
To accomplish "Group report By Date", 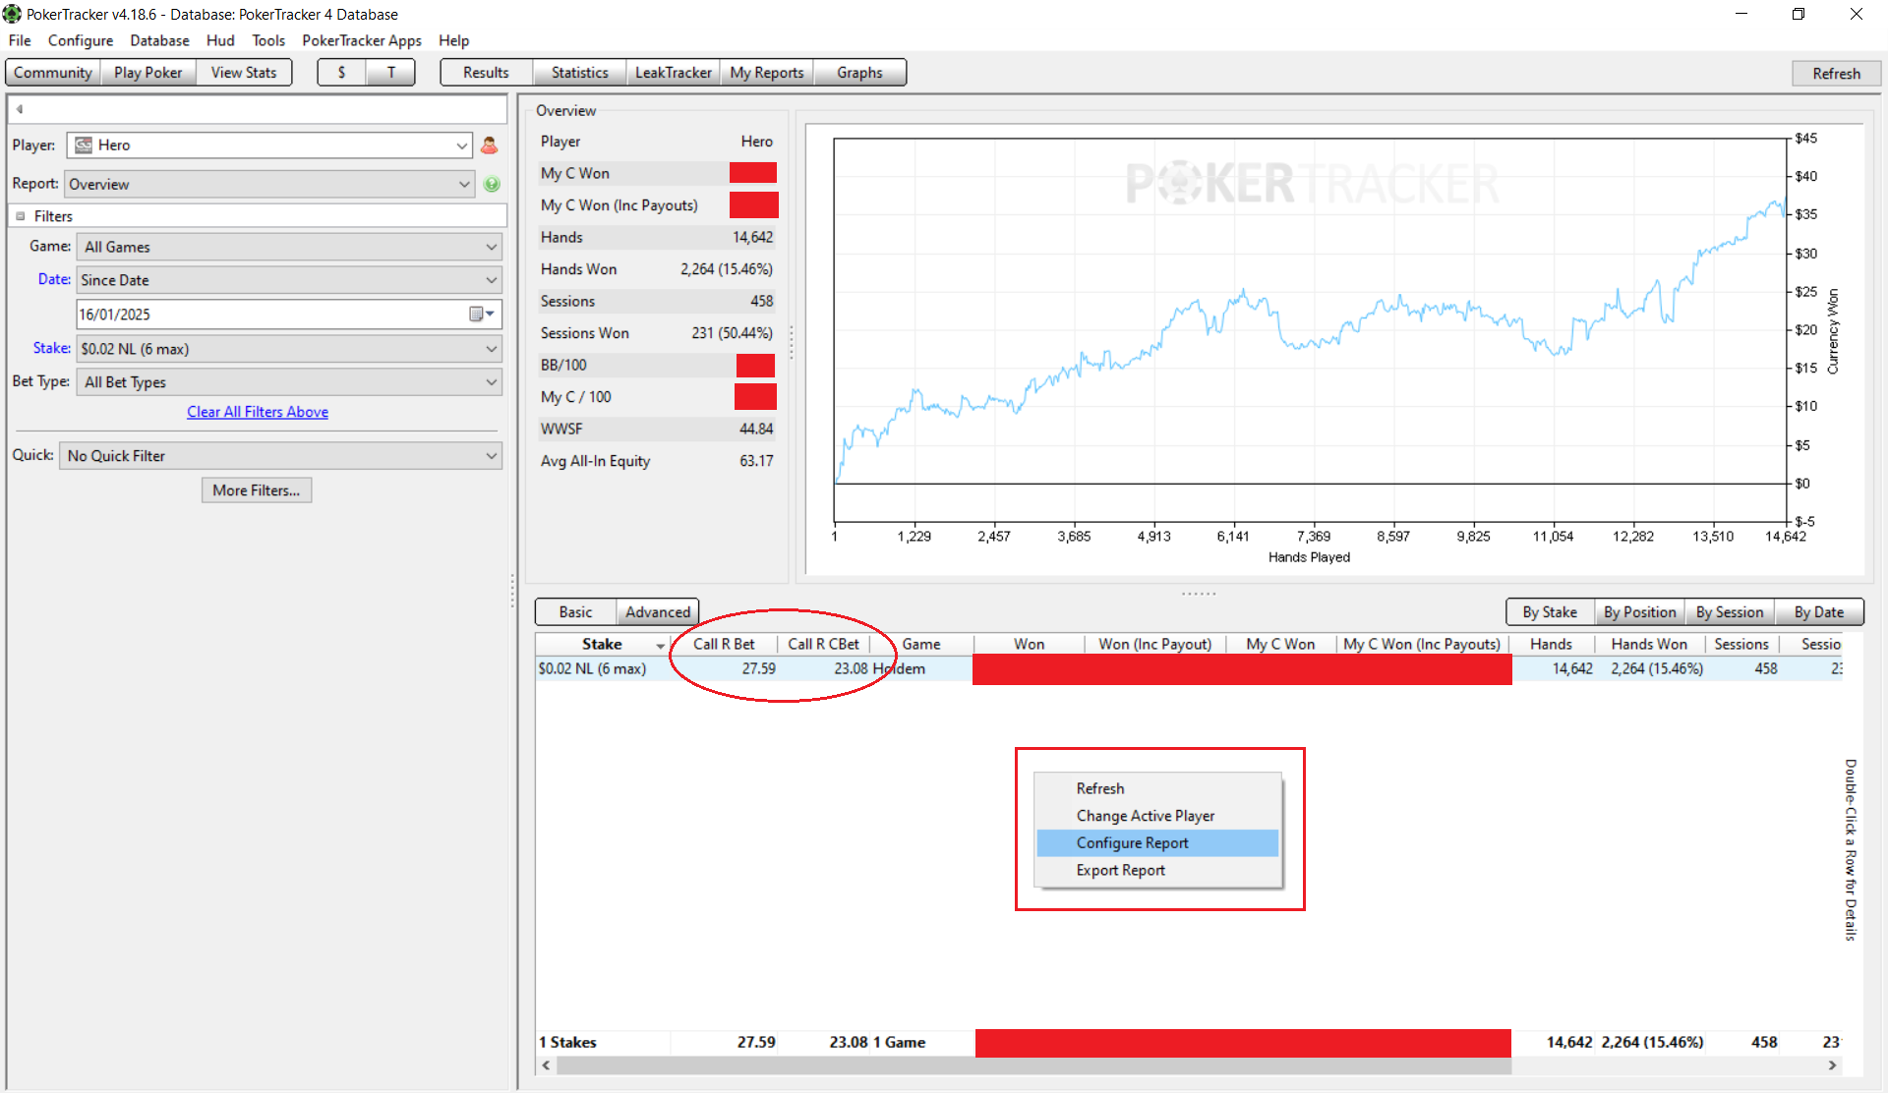I will pos(1818,612).
